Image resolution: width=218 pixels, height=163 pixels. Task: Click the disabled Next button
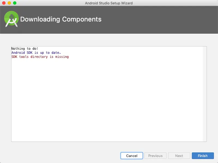point(179,156)
